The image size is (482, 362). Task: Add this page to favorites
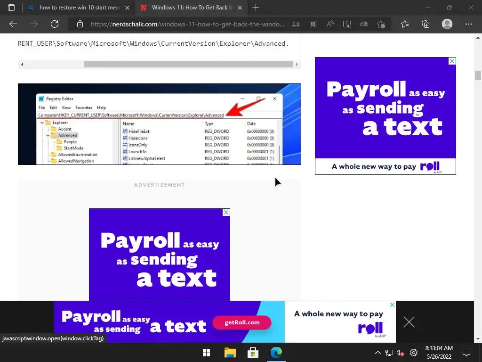click(x=381, y=24)
